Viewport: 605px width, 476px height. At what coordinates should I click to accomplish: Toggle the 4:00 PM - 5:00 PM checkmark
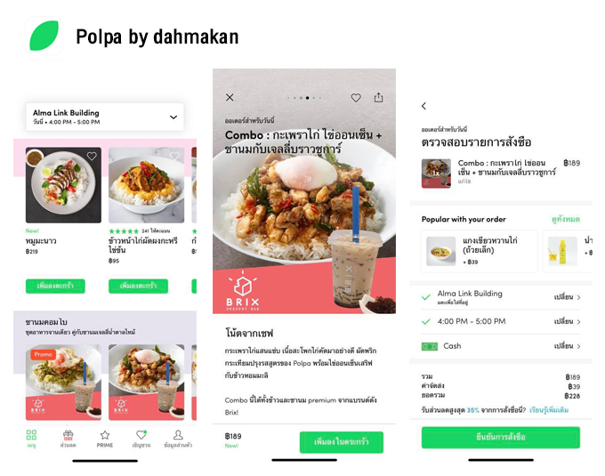pos(426,322)
